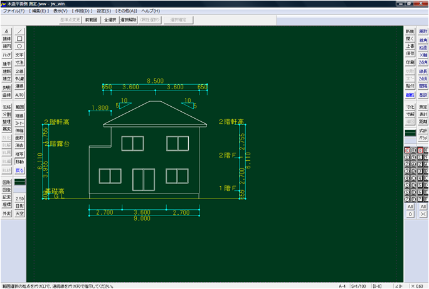Toggle all layers with left All button

[x=410, y=207]
